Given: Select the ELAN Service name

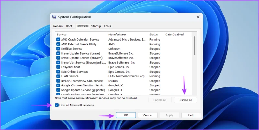Looking at the screenshot, I should (70, 76).
